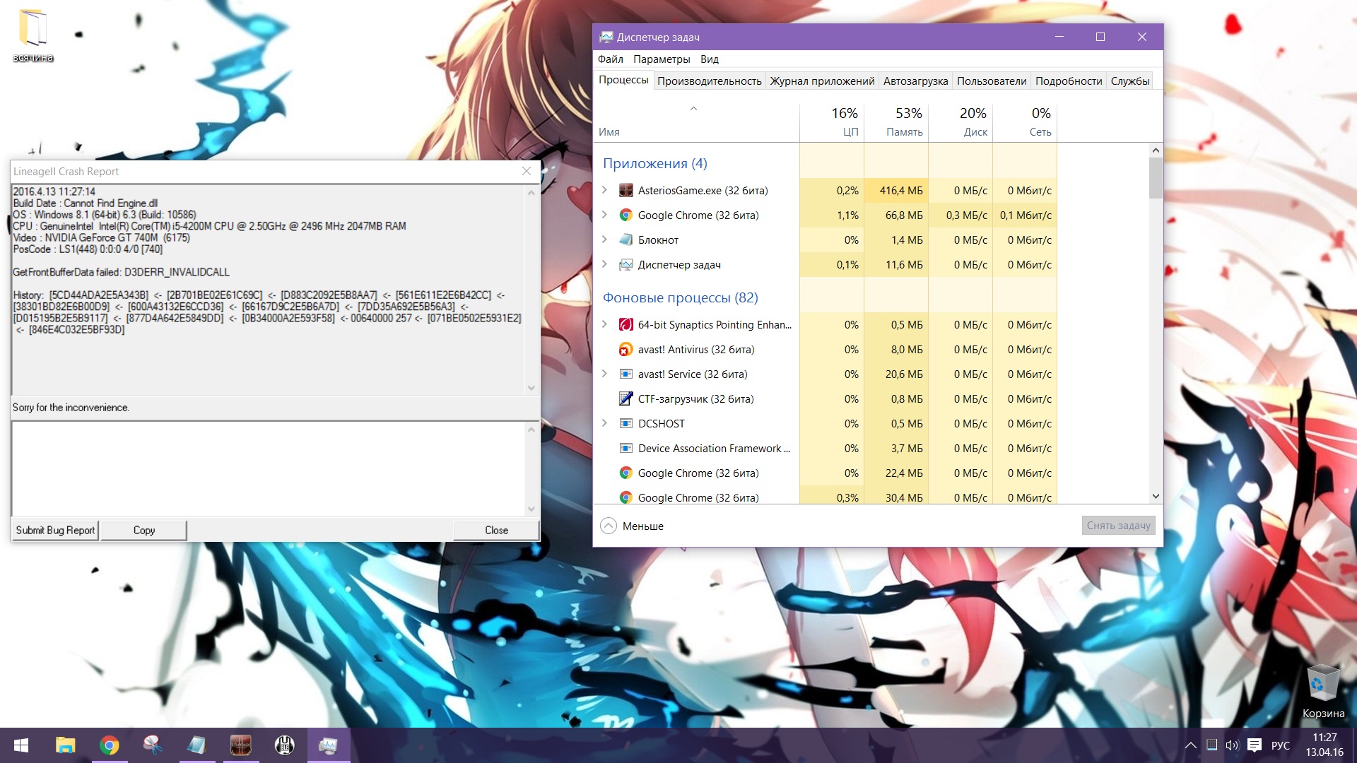This screenshot has width=1357, height=763.
Task: Open the Вид menu
Action: [710, 59]
